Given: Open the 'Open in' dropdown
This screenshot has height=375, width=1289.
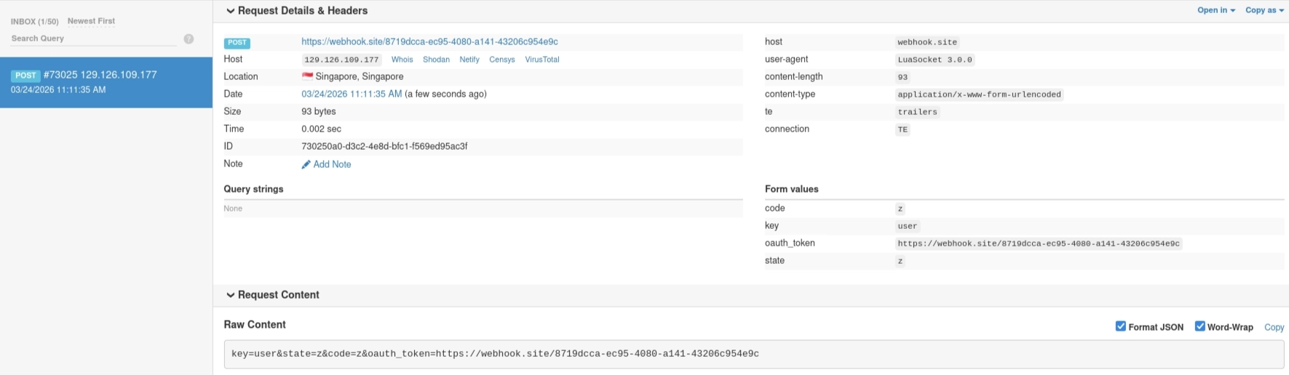Looking at the screenshot, I should [x=1215, y=10].
